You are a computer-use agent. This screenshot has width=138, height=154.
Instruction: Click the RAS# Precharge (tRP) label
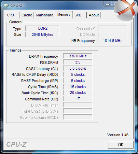point(40,81)
